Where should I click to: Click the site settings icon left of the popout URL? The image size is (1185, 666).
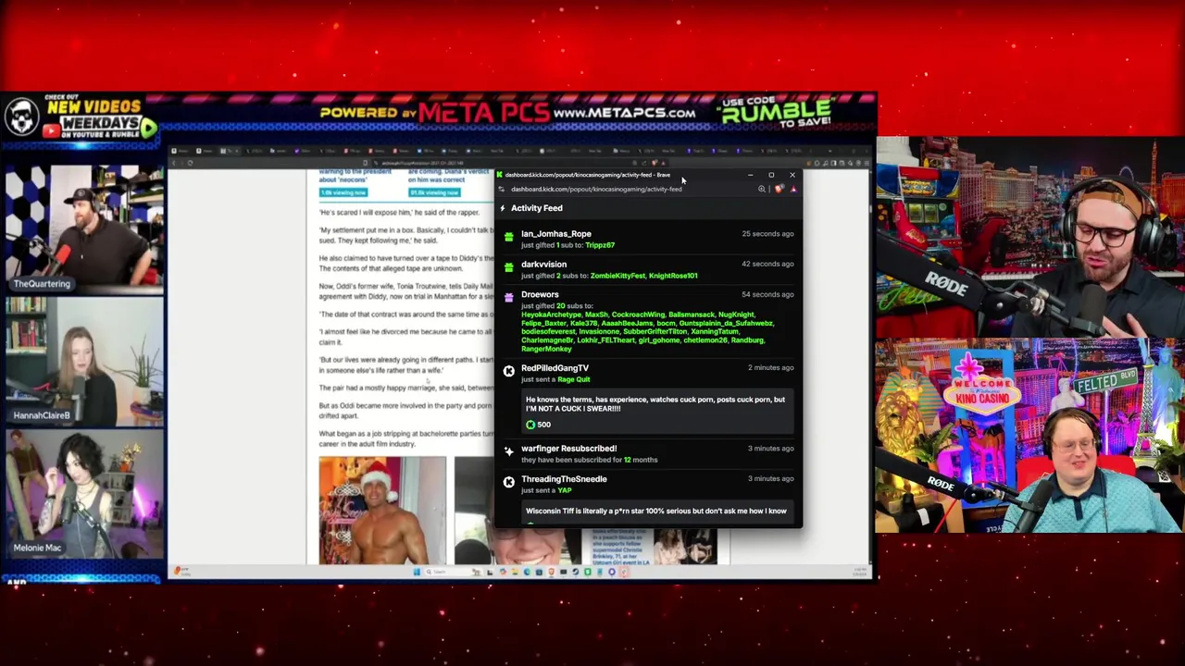pos(502,189)
